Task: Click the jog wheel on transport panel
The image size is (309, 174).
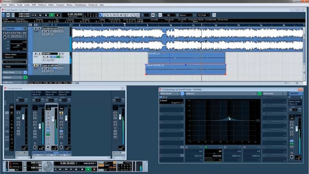Action: tap(48, 166)
